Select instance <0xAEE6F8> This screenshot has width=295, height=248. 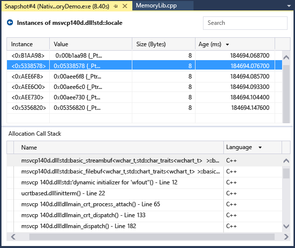(27, 77)
